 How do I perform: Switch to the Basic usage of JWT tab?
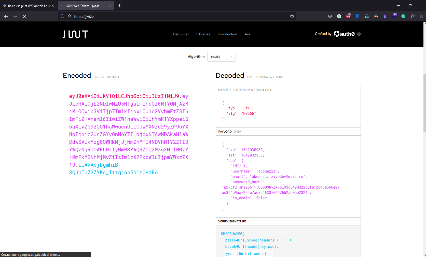click(x=29, y=6)
